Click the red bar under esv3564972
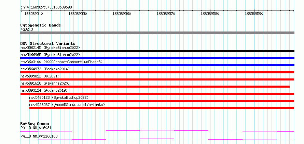The image size is (304, 144). (x=157, y=72)
